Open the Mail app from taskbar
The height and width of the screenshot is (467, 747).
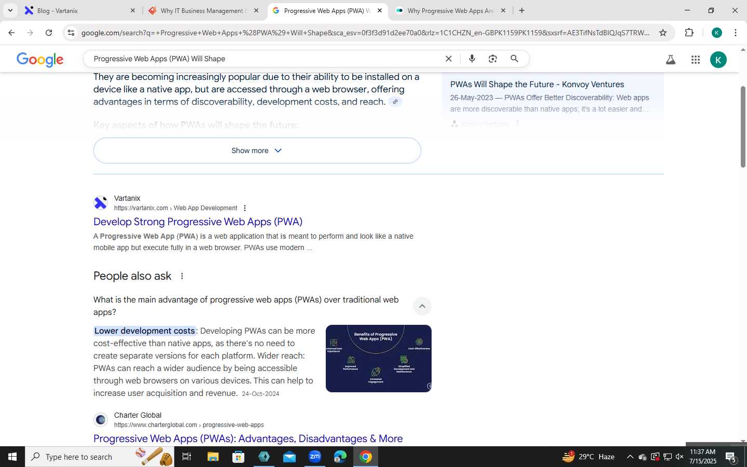tap(289, 457)
